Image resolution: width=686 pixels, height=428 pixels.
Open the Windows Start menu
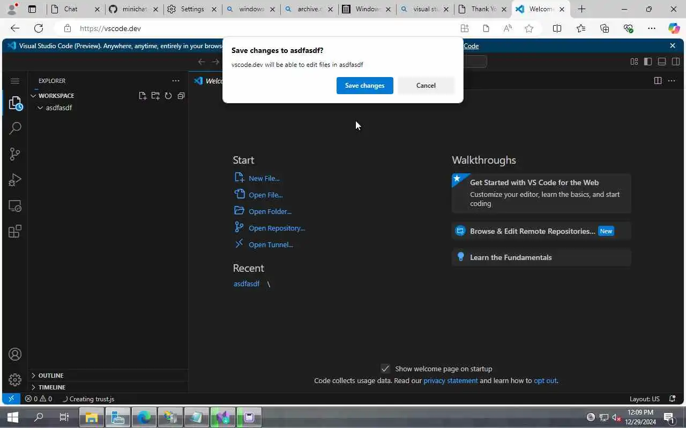point(13,417)
